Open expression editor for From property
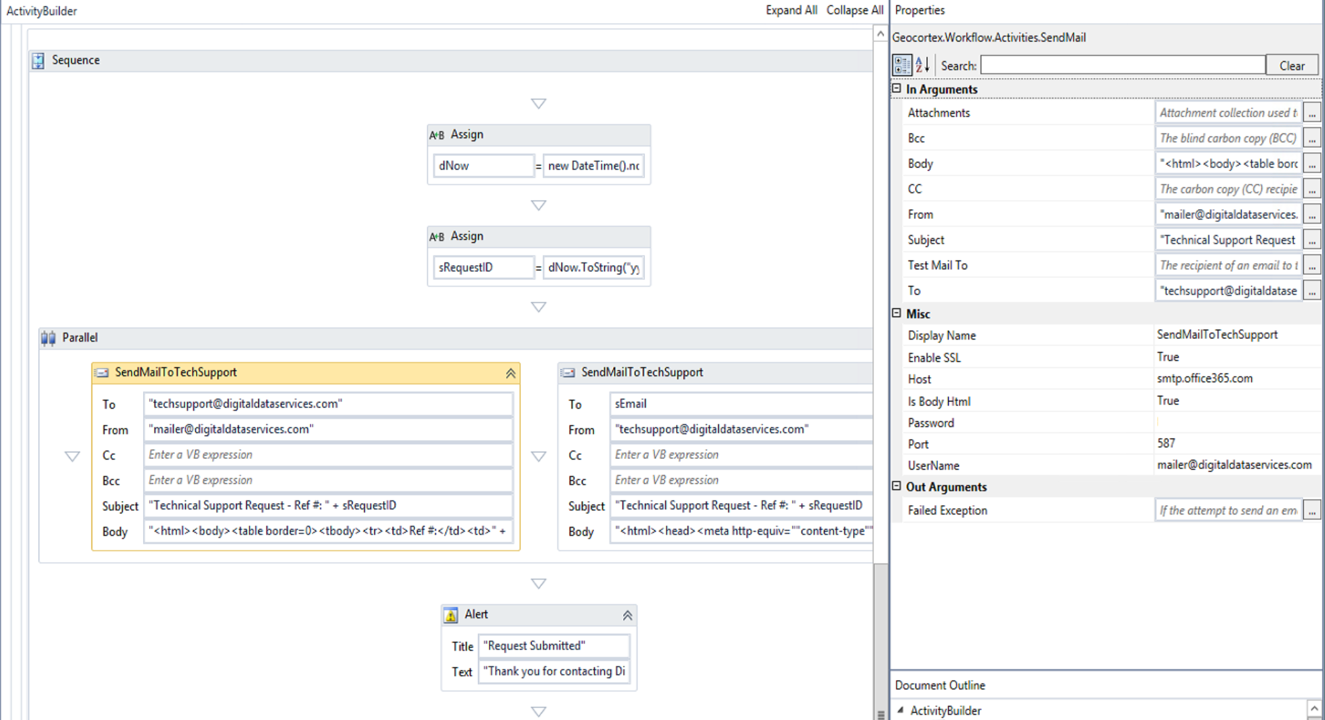 point(1312,215)
